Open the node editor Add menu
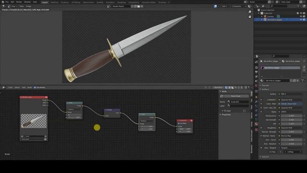The height and width of the screenshot is (173, 307). pyautogui.click(x=24, y=87)
